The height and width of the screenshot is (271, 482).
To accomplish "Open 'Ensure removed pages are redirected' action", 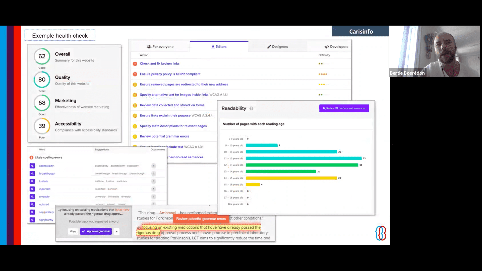I will point(184,84).
